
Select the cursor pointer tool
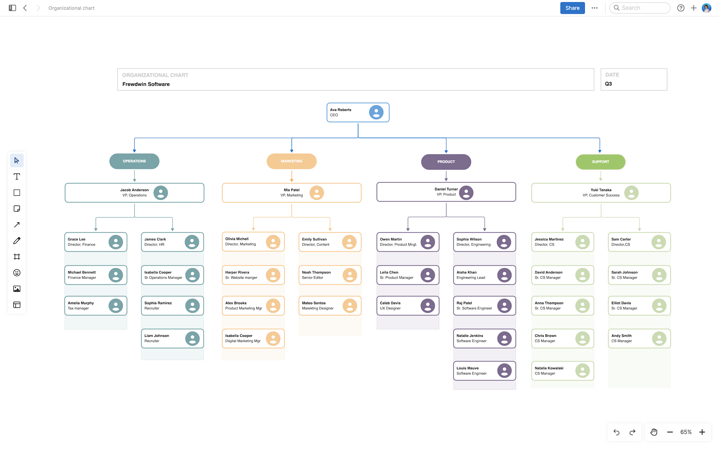pyautogui.click(x=17, y=160)
